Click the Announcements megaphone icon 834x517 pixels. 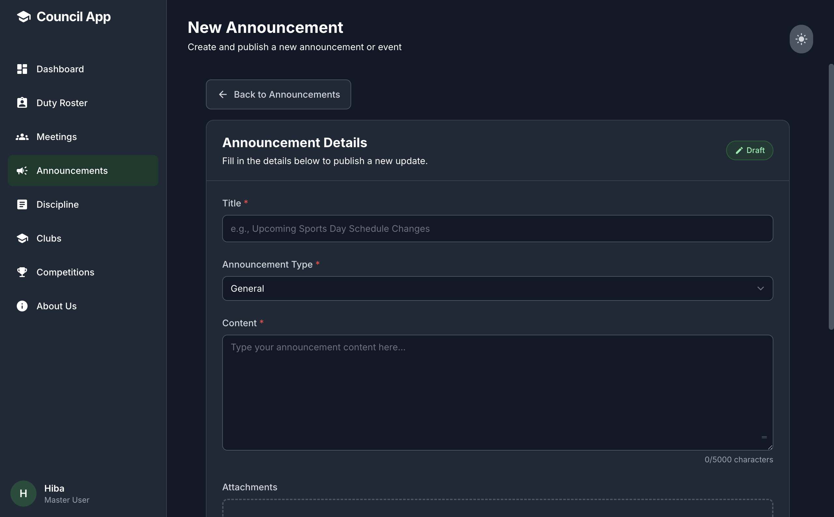pos(22,171)
